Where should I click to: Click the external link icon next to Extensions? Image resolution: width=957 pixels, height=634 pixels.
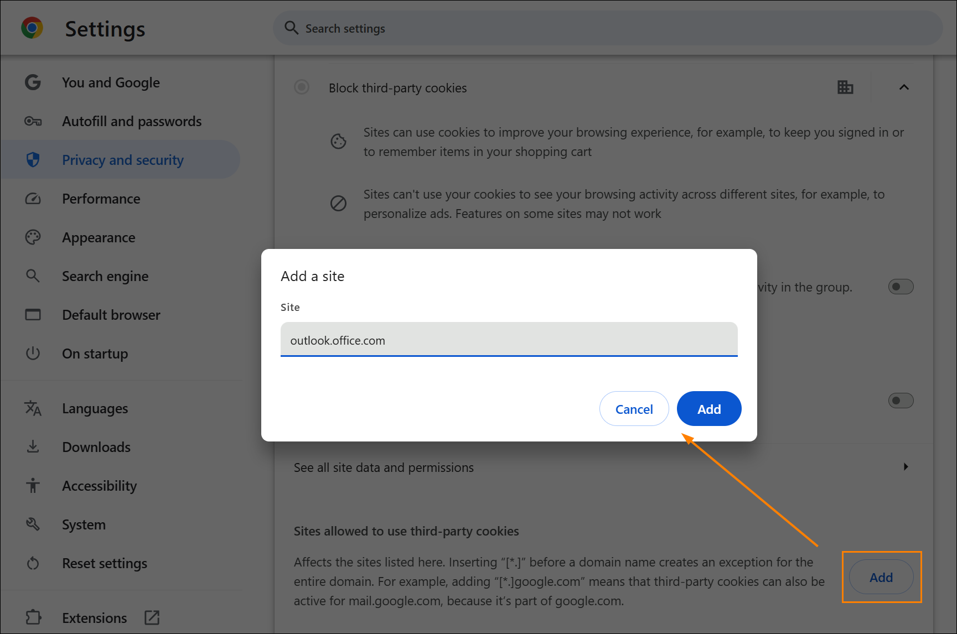click(x=152, y=617)
